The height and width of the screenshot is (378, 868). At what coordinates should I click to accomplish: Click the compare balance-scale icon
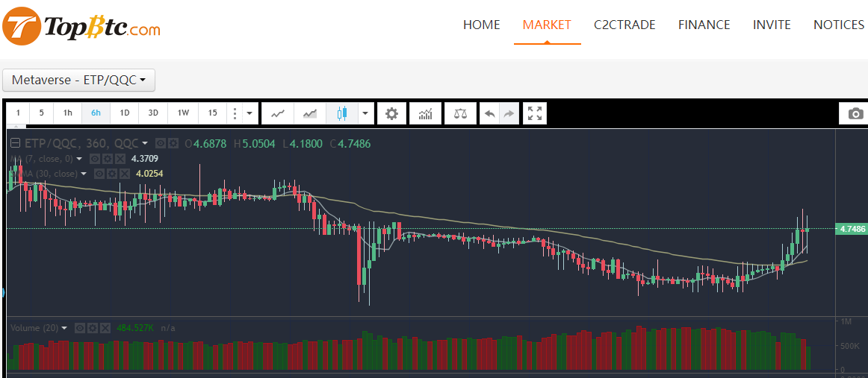460,113
